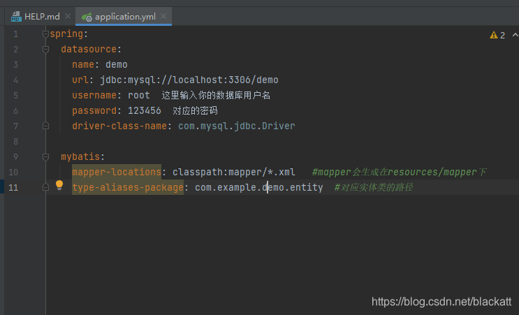
Task: Click the 'driver-class-name' key
Action: 119,126
